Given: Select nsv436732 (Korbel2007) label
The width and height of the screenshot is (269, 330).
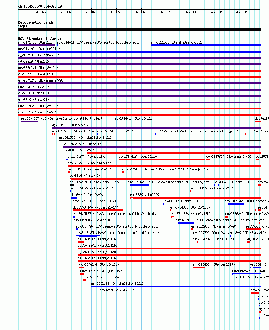Looking at the screenshot, I should (x=234, y=182).
